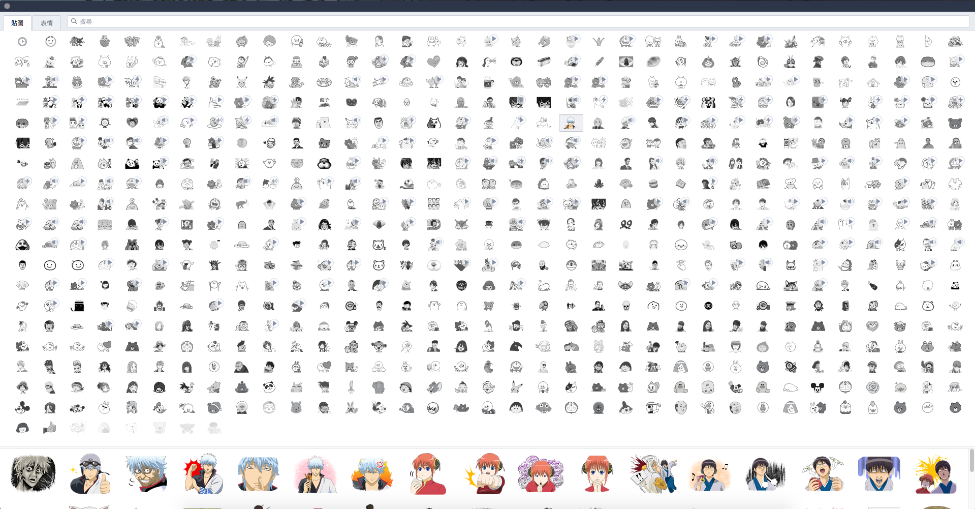Switch to the 表情 tab

(x=47, y=23)
